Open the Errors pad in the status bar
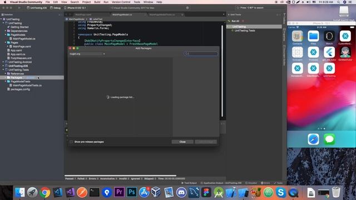The width and height of the screenshot is (356, 200). click(265, 183)
